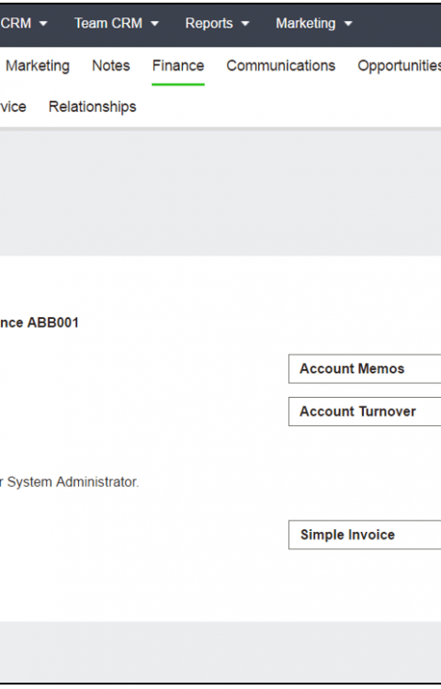Expand the Team CRM dropdown arrow
This screenshot has width=441, height=689.
tap(154, 24)
